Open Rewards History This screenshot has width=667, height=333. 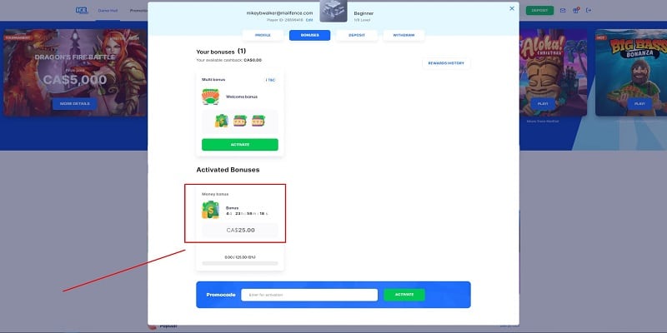click(x=446, y=63)
